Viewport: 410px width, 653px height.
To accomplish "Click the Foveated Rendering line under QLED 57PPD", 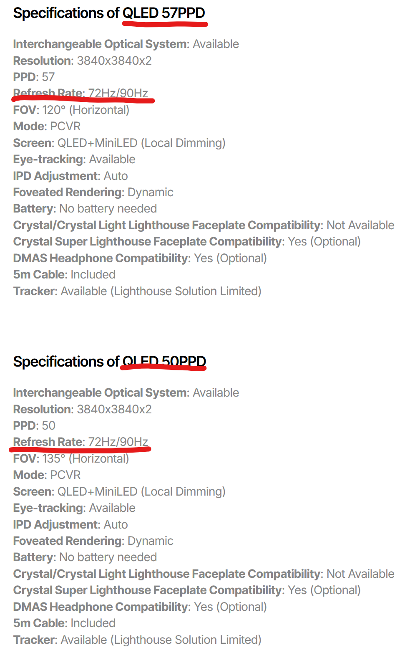I will [93, 192].
